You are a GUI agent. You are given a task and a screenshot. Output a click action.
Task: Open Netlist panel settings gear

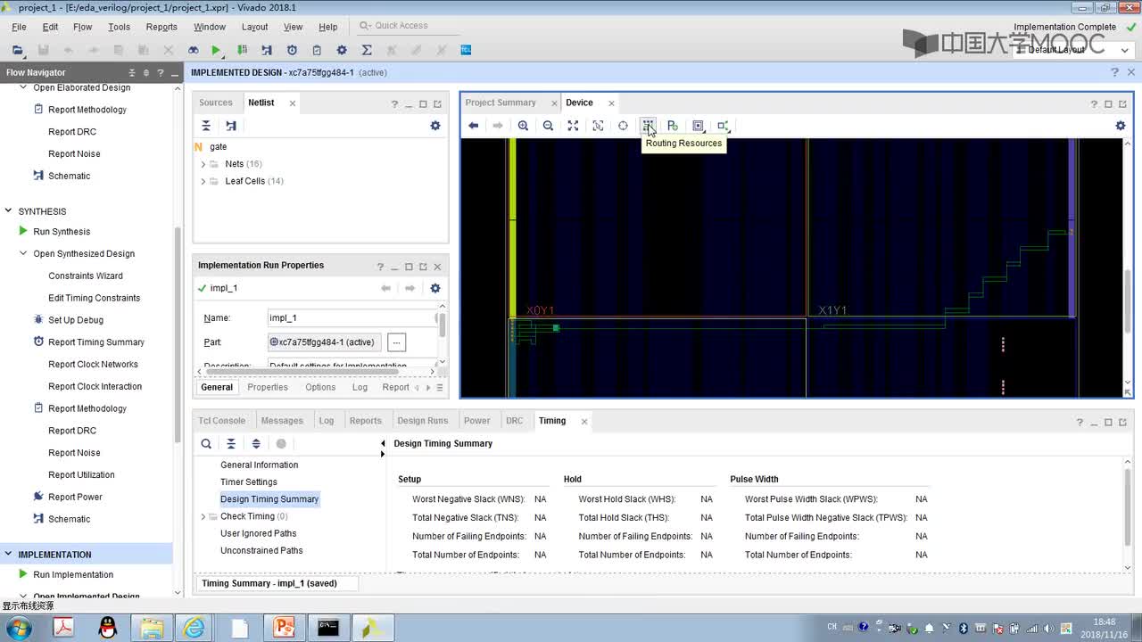435,126
